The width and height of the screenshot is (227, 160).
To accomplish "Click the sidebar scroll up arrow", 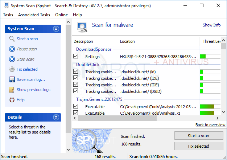I will [x=68, y=22].
